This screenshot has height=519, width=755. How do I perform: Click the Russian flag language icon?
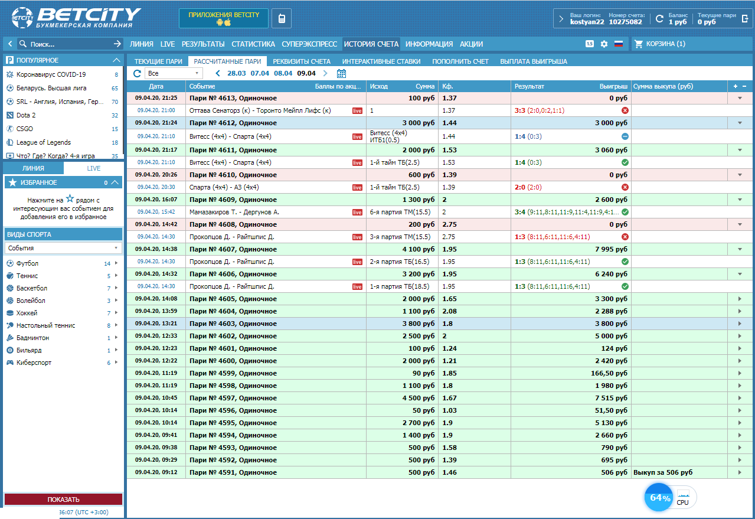click(x=619, y=44)
